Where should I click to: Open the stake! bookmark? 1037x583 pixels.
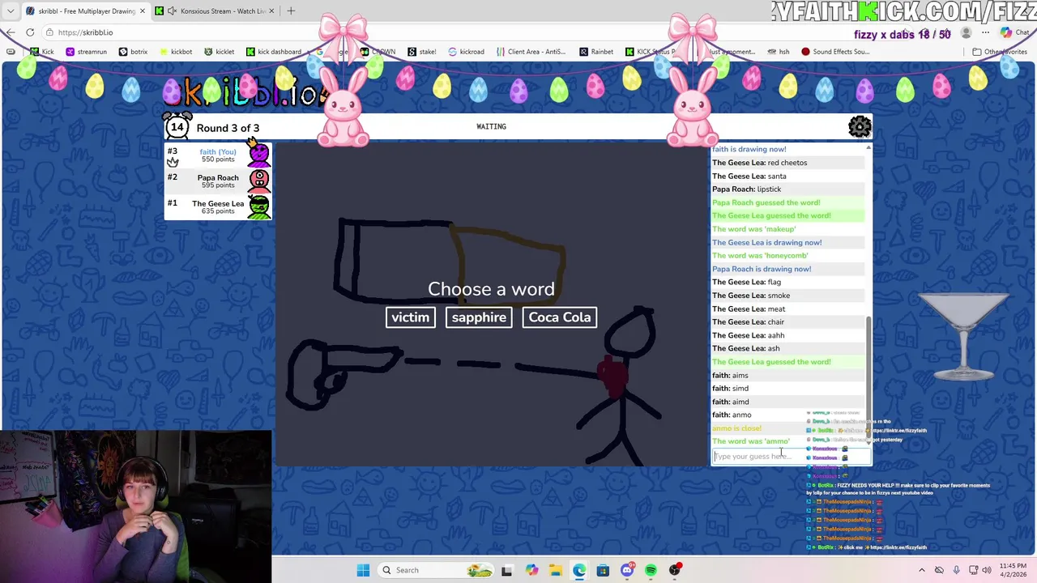tap(422, 52)
